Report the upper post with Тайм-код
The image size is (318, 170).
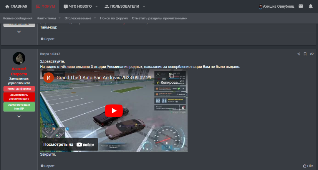47,39
